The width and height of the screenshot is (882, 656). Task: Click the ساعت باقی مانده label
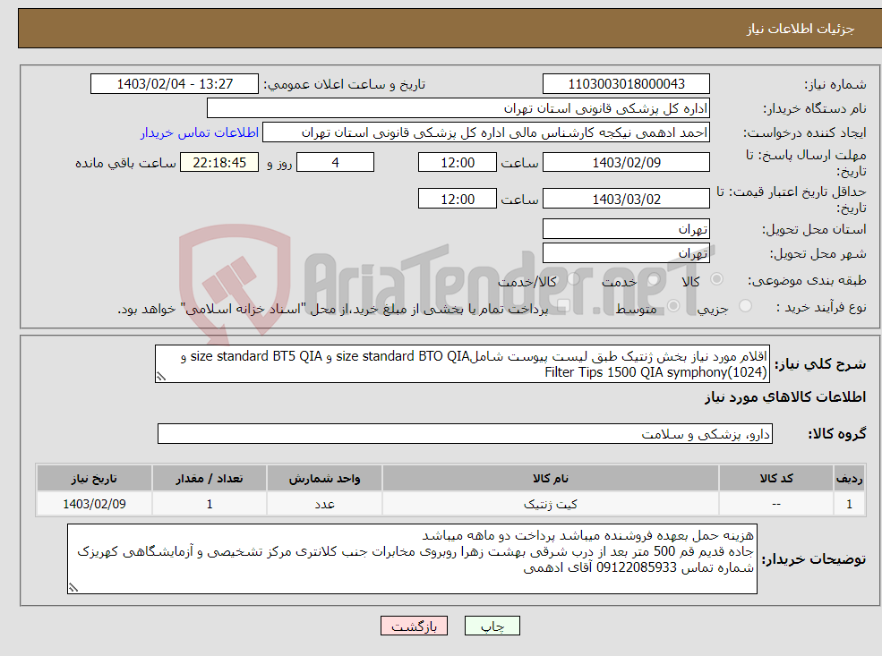125,163
